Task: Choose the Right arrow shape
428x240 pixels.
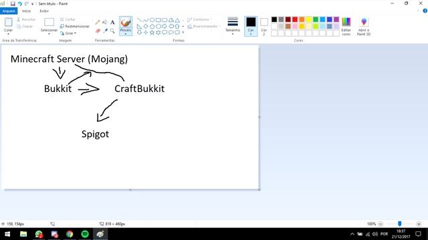Action: 165,27
